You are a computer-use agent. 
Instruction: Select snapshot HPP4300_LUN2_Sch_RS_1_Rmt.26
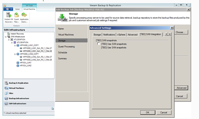pos(37,60)
